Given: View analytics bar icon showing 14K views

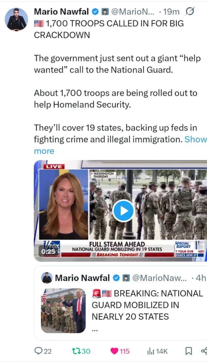Looking at the screenshot, I should pyautogui.click(x=157, y=351).
